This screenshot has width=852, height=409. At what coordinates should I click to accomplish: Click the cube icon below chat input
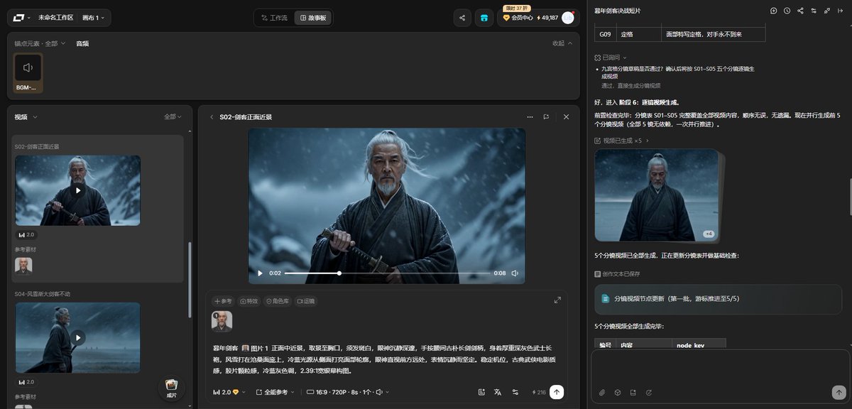[618, 392]
